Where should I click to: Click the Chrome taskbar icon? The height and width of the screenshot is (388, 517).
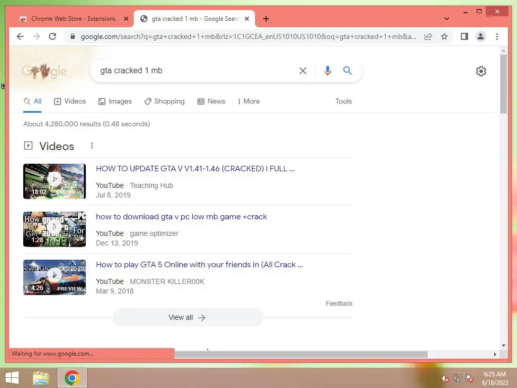pyautogui.click(x=72, y=378)
